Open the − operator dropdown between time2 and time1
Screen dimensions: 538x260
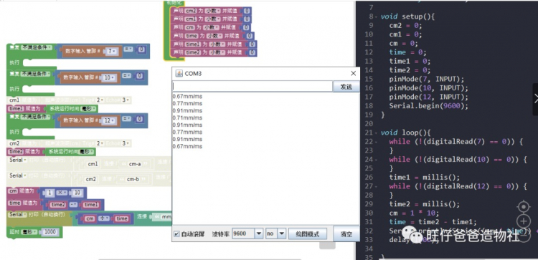point(74,205)
